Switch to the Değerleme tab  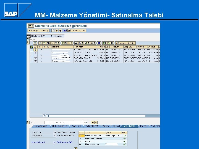[76, 126]
